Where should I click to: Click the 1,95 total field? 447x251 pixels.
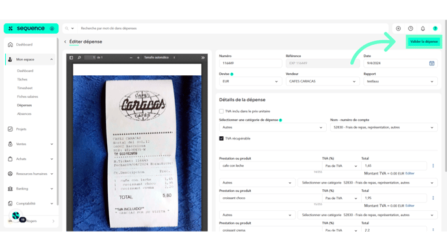click(394, 198)
